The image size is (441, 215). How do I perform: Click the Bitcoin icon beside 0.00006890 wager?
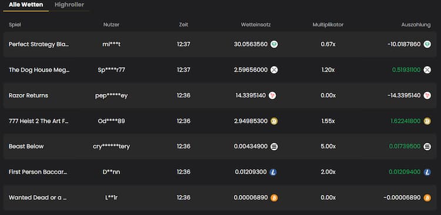(274, 197)
